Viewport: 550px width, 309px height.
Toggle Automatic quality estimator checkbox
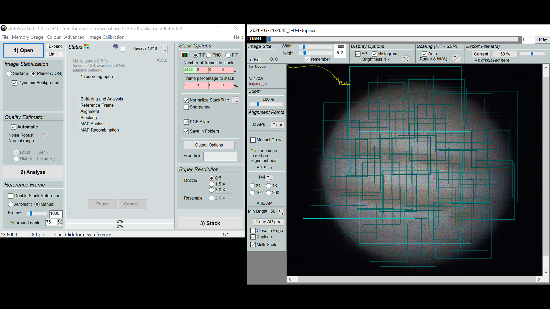14,127
